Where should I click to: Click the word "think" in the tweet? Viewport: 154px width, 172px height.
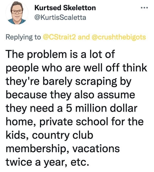[x=134, y=67]
